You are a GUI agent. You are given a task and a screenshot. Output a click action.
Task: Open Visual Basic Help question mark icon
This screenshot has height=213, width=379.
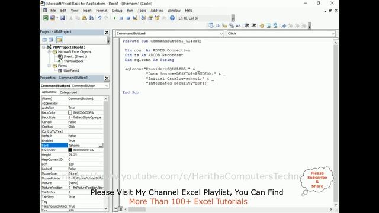[x=172, y=18]
